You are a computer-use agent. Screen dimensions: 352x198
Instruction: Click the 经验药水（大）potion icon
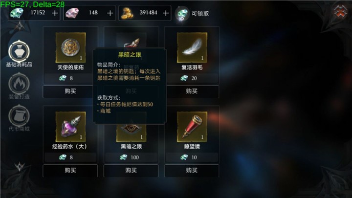(70, 127)
